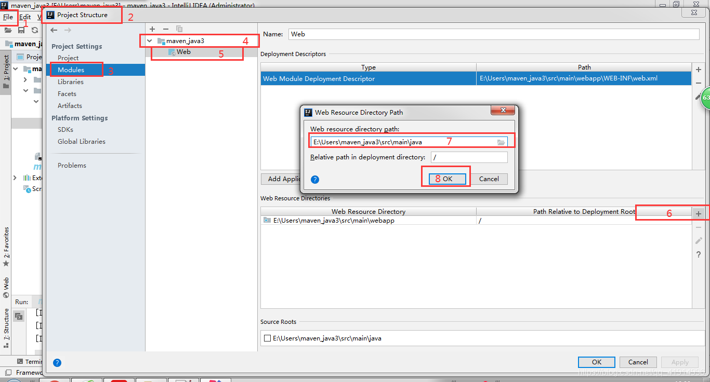Remove the selected web resource directory
The width and height of the screenshot is (710, 382).
(x=699, y=227)
